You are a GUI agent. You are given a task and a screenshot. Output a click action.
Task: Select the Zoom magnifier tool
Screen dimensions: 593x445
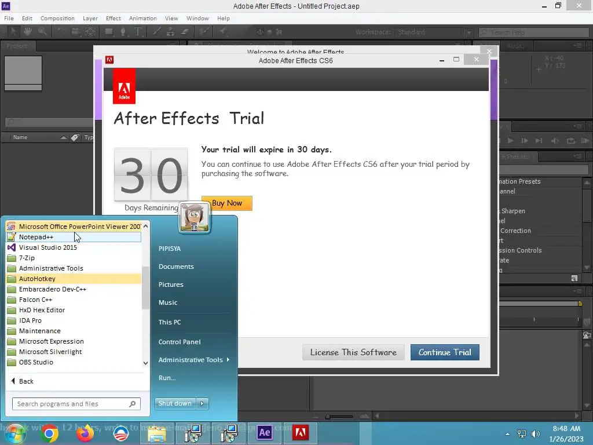point(42,32)
